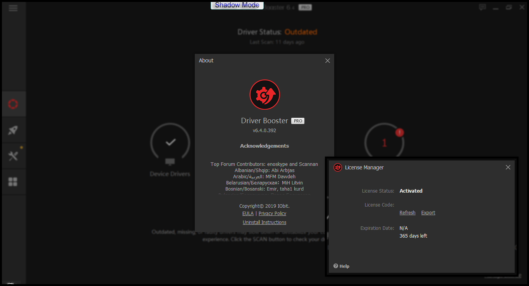Click the PRO badge in main title bar

[x=305, y=7]
